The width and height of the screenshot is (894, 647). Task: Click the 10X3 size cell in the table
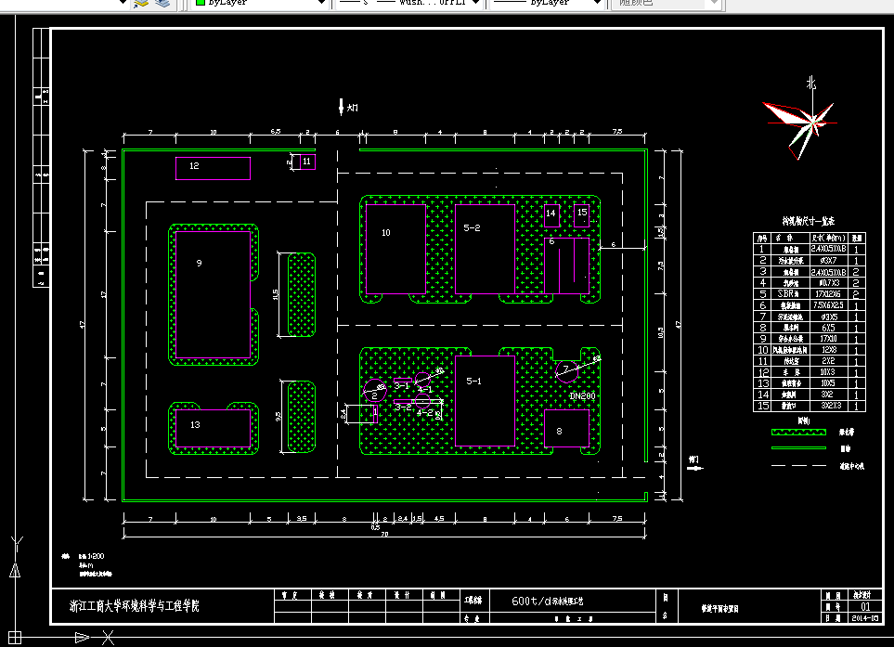coord(829,372)
